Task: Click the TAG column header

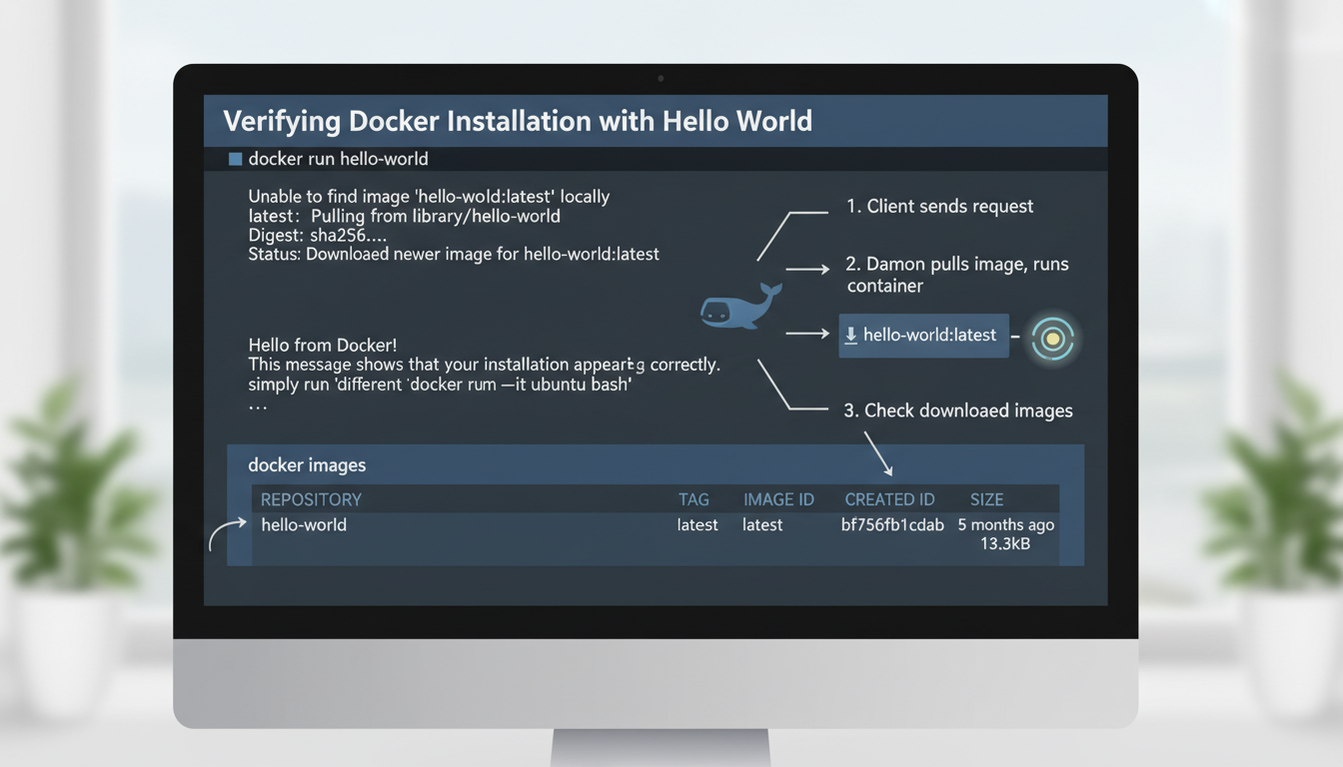Action: [693, 499]
